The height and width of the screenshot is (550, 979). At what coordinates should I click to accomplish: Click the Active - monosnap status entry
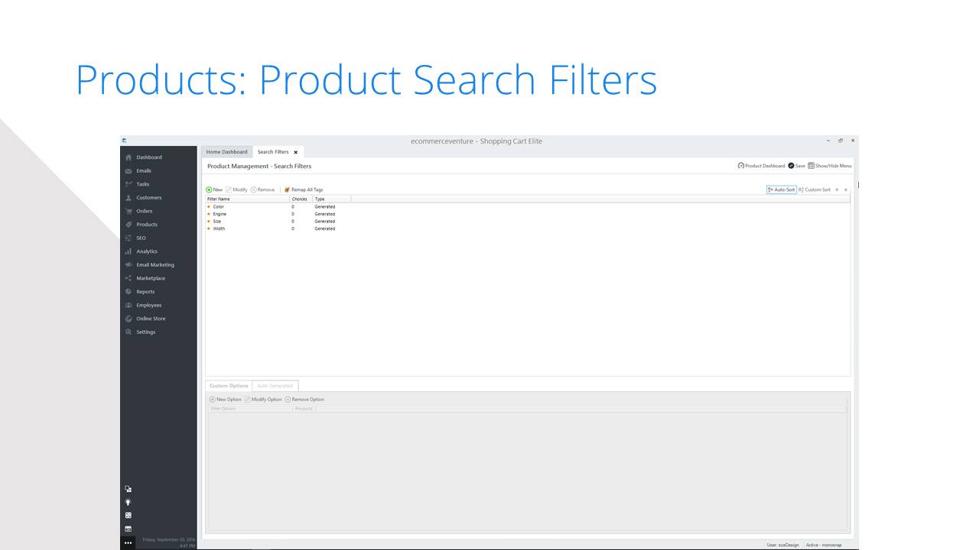pos(824,545)
